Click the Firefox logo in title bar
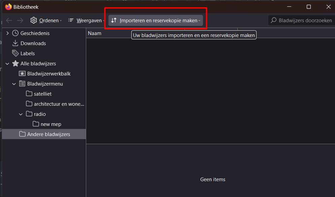This screenshot has width=335, height=197. coord(8,7)
